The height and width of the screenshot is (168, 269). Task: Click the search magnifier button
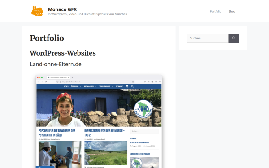(x=234, y=38)
